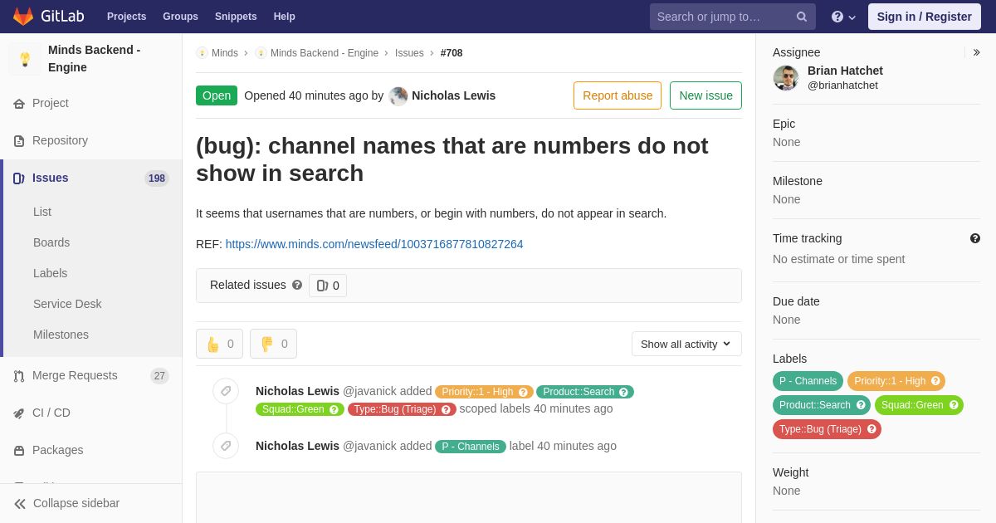Open the minds.com newsfeed reference link
The image size is (996, 523).
click(374, 244)
